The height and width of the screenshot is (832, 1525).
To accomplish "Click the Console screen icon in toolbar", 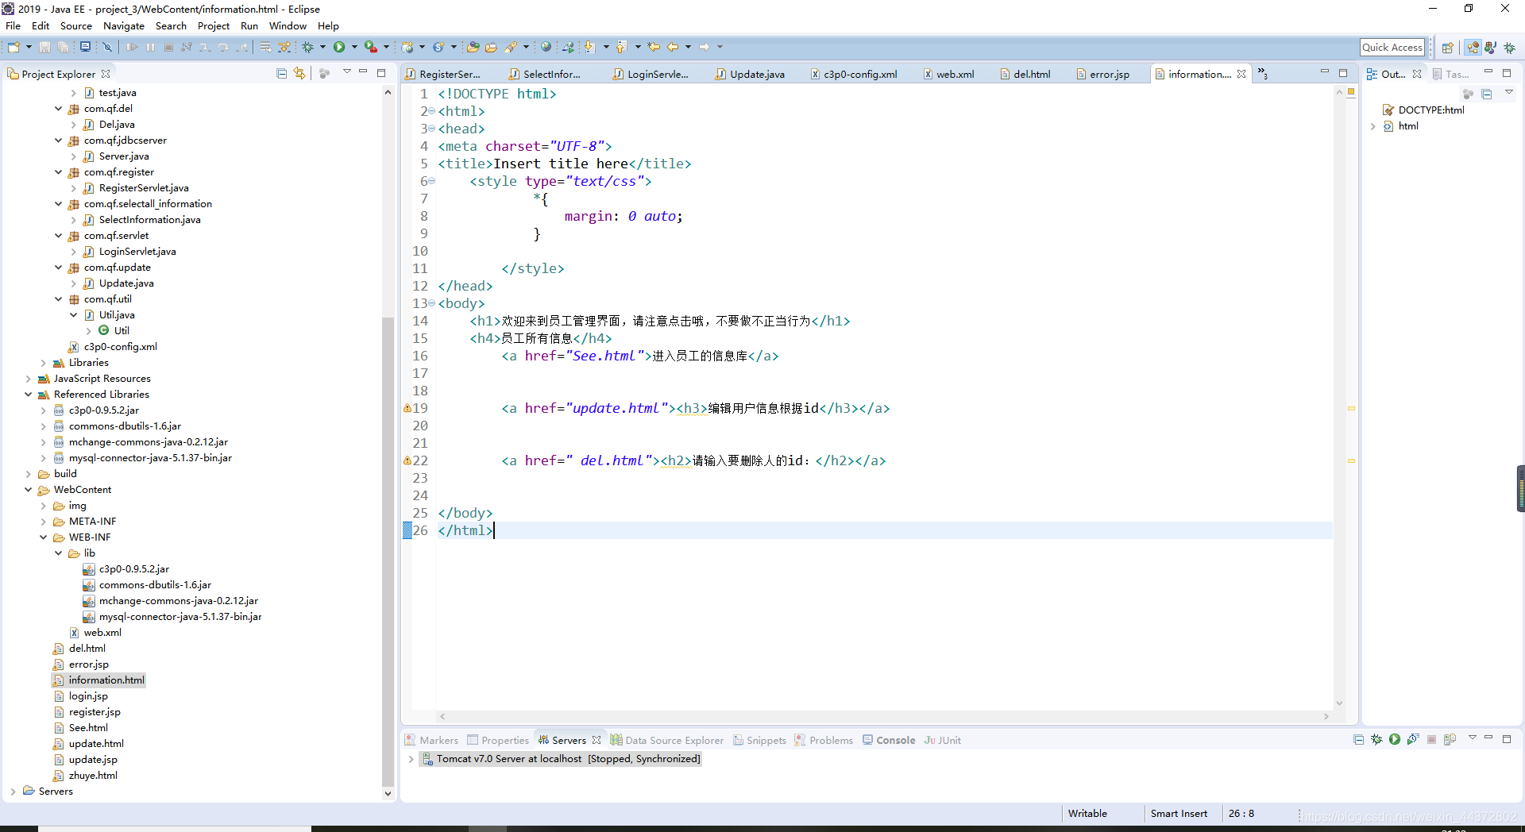I will click(85, 48).
